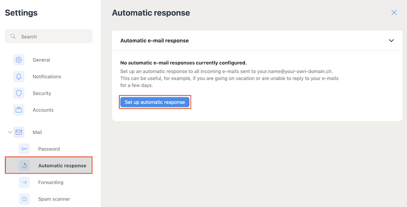Screen dimensions: 407x207
Task: Open Accounts settings
Action: 43,110
